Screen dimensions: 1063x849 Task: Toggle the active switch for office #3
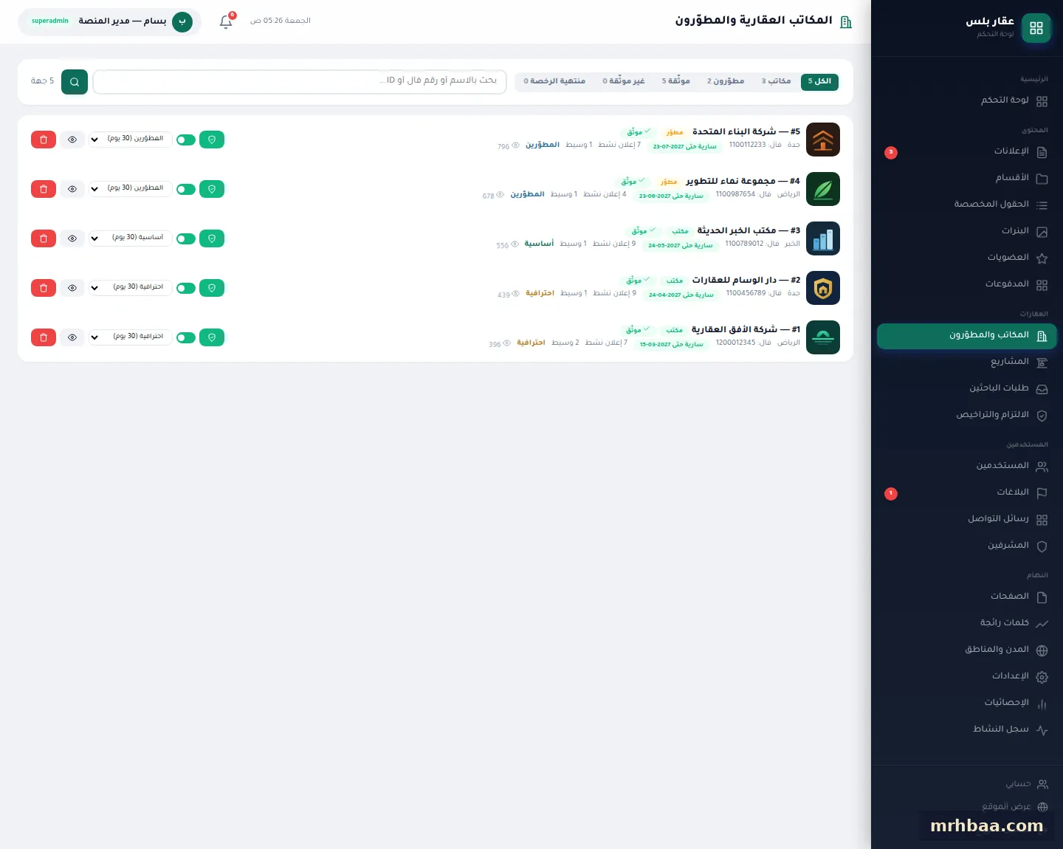pyautogui.click(x=186, y=239)
